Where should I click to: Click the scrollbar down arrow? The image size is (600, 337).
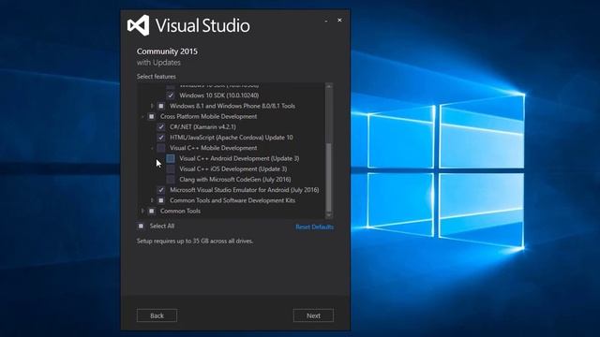329,215
